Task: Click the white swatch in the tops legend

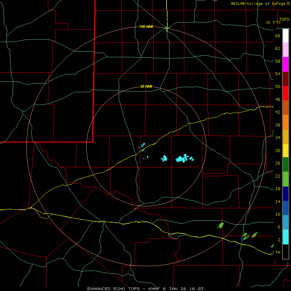Action: (286, 36)
